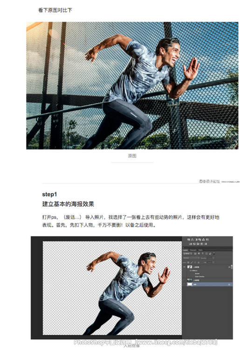This screenshot has width=240, height=350.
Task: Filter layers by adjustment layers icon
Action: click(199, 253)
